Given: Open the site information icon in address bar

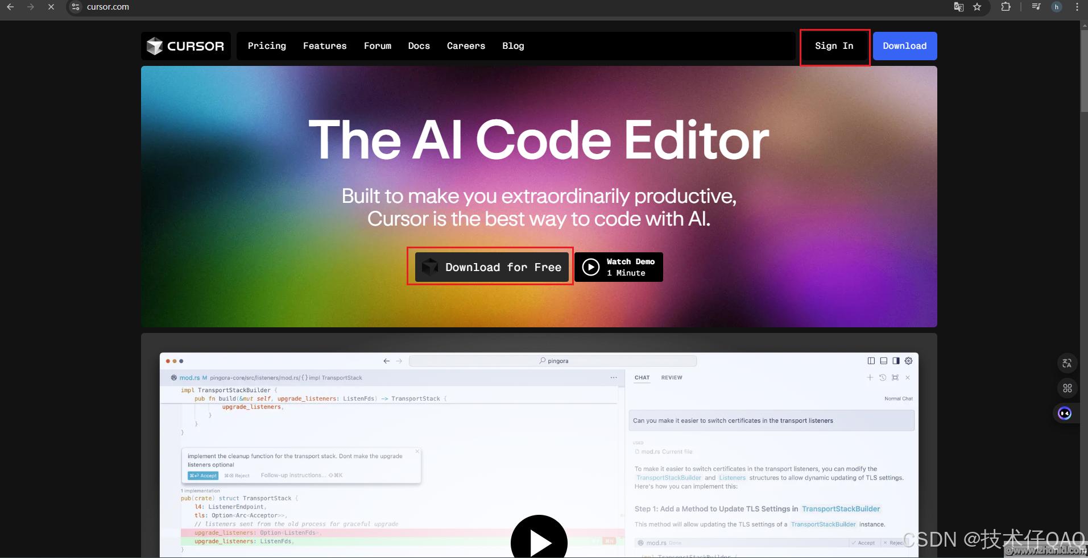Looking at the screenshot, I should point(76,7).
